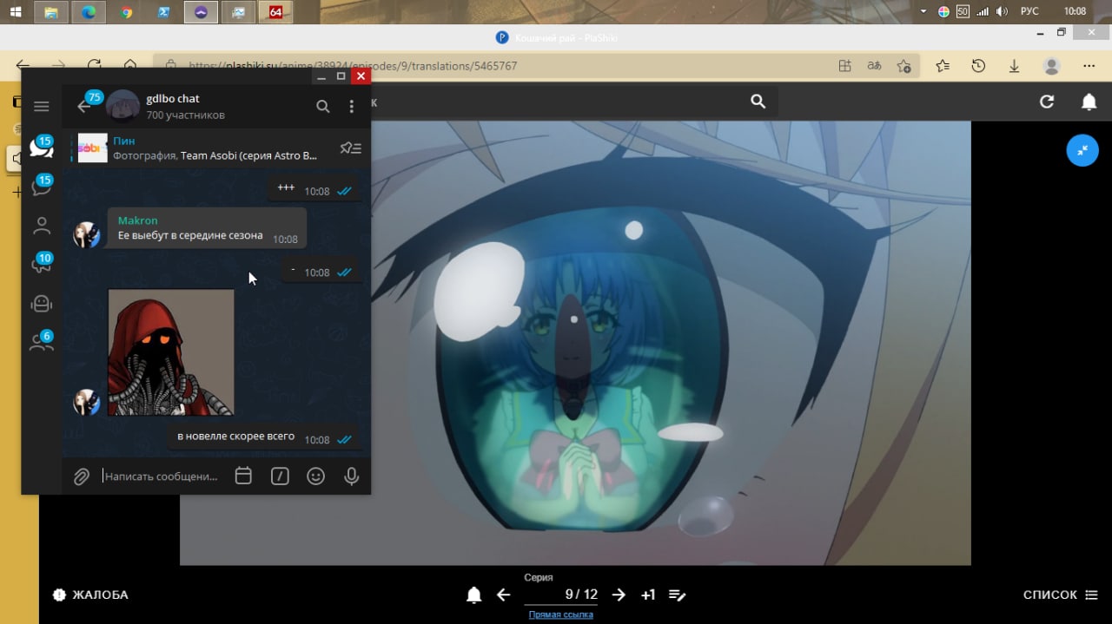Mark episode watched with +1 button

point(648,594)
